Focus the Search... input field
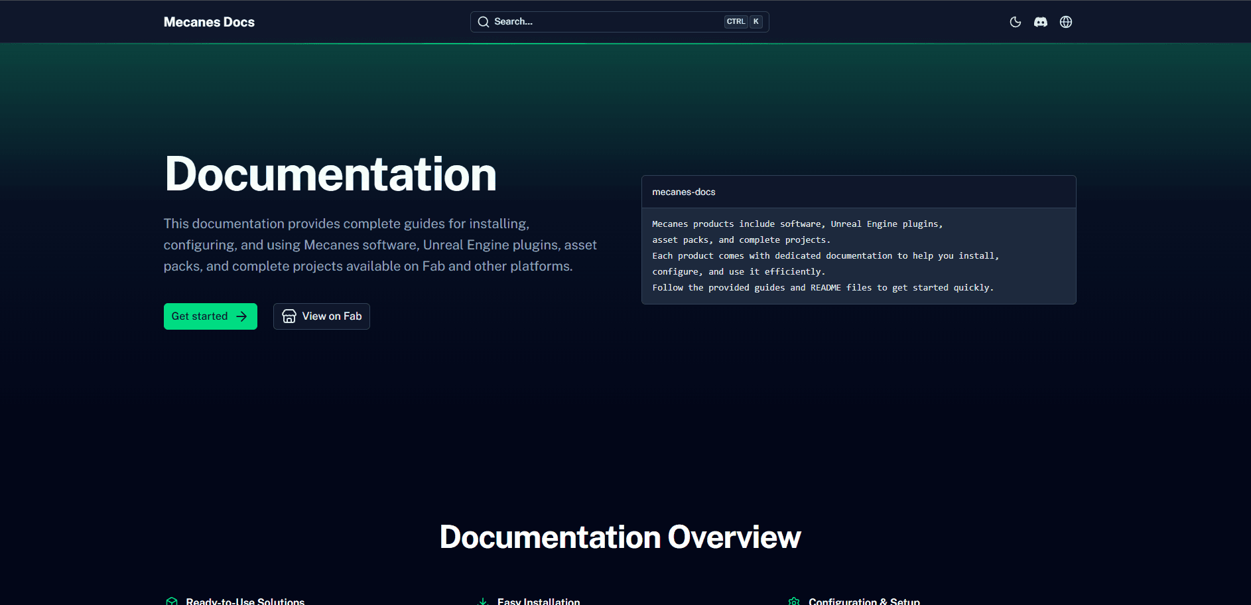 620,22
